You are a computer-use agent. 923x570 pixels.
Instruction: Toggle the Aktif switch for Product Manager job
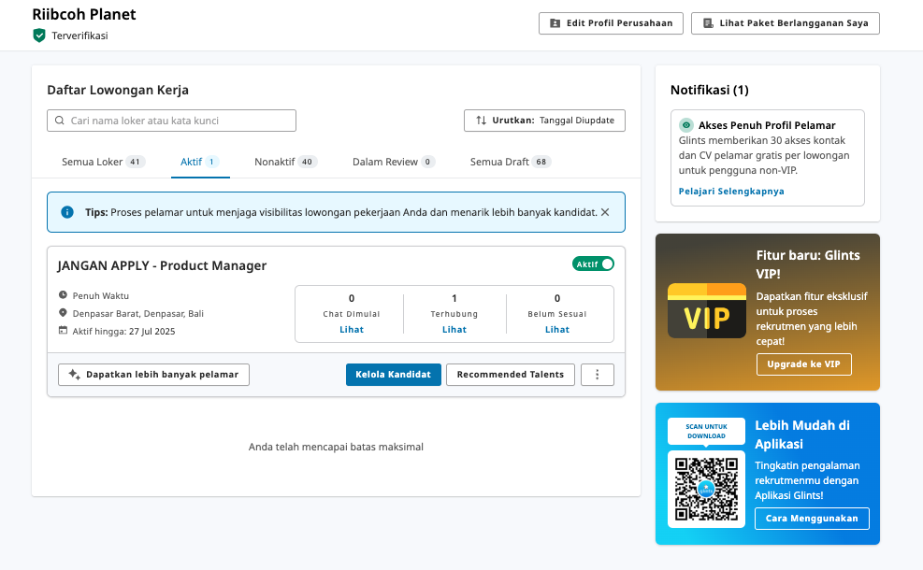(593, 264)
